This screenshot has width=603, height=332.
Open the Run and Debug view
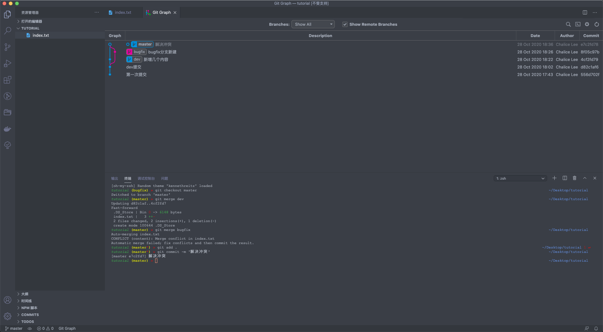[x=8, y=64]
